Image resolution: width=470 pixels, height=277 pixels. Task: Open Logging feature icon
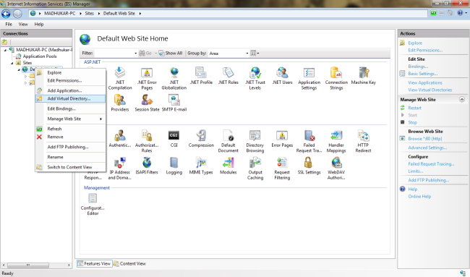pyautogui.click(x=174, y=166)
